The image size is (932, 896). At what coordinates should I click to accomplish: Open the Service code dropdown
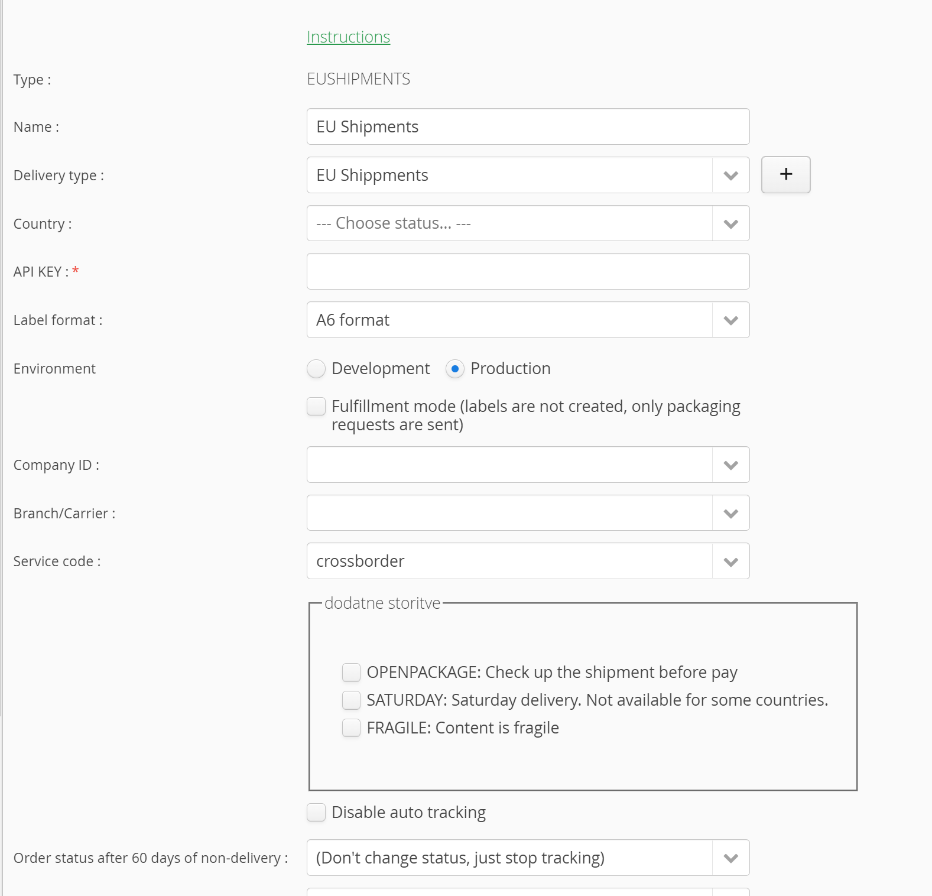pyautogui.click(x=528, y=561)
